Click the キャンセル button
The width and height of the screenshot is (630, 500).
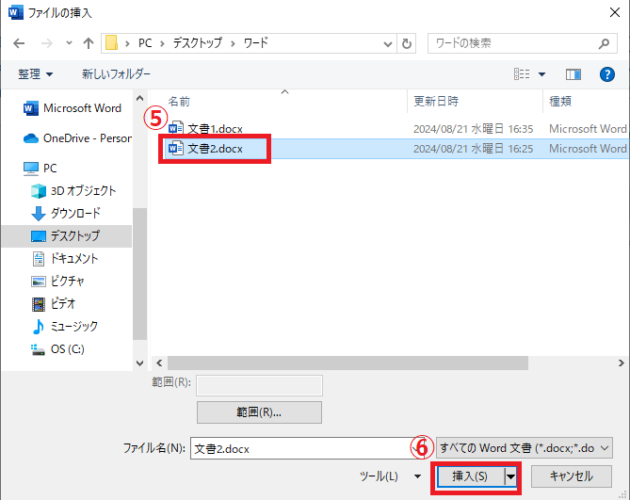(x=572, y=476)
